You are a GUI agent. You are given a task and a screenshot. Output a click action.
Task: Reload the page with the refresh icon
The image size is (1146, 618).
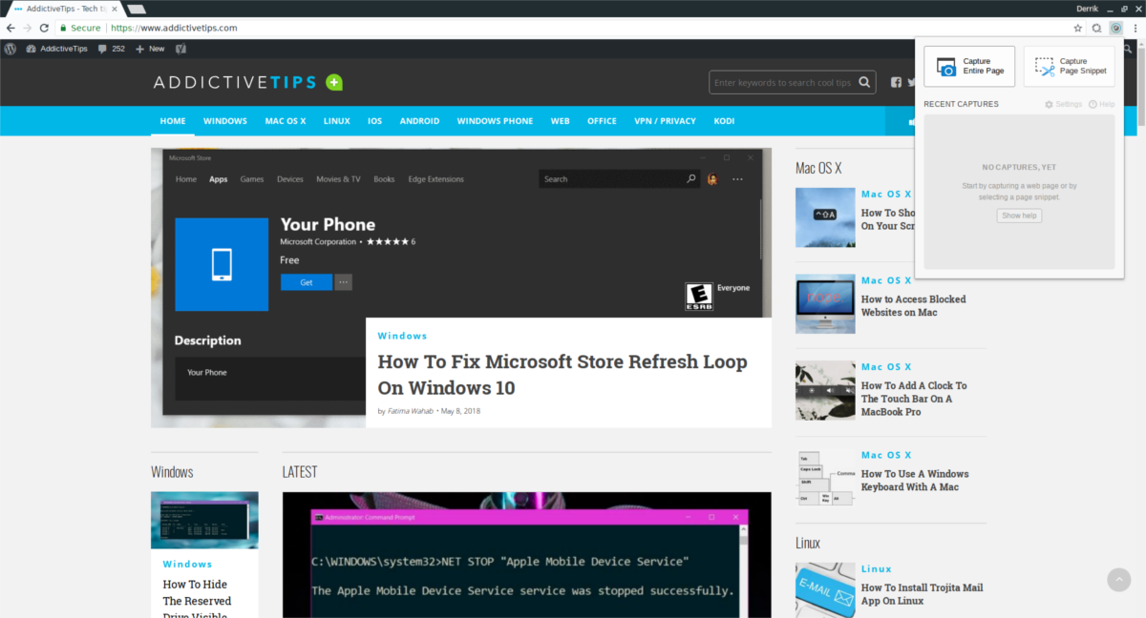pyautogui.click(x=44, y=28)
